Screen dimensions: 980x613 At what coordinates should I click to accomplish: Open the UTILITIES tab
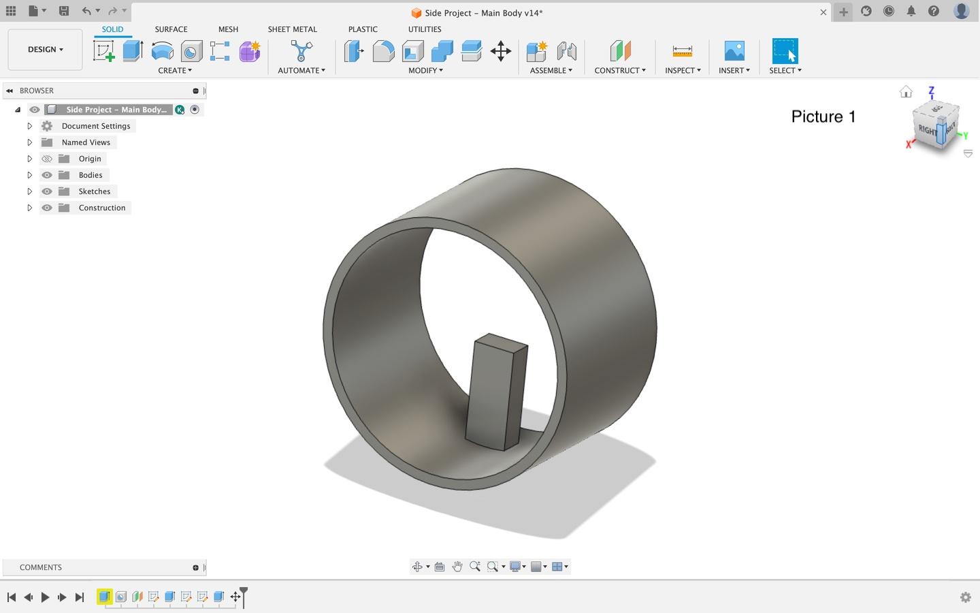pos(425,29)
